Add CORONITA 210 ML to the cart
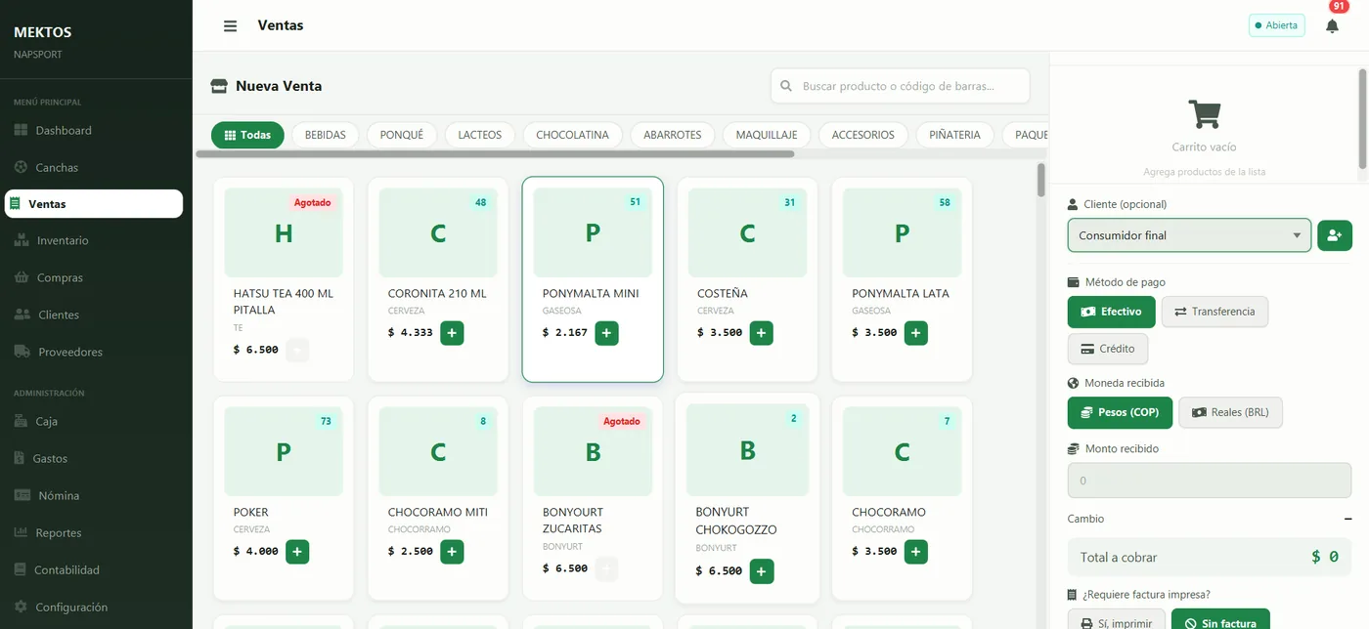Viewport: 1369px width, 629px height. coord(452,333)
